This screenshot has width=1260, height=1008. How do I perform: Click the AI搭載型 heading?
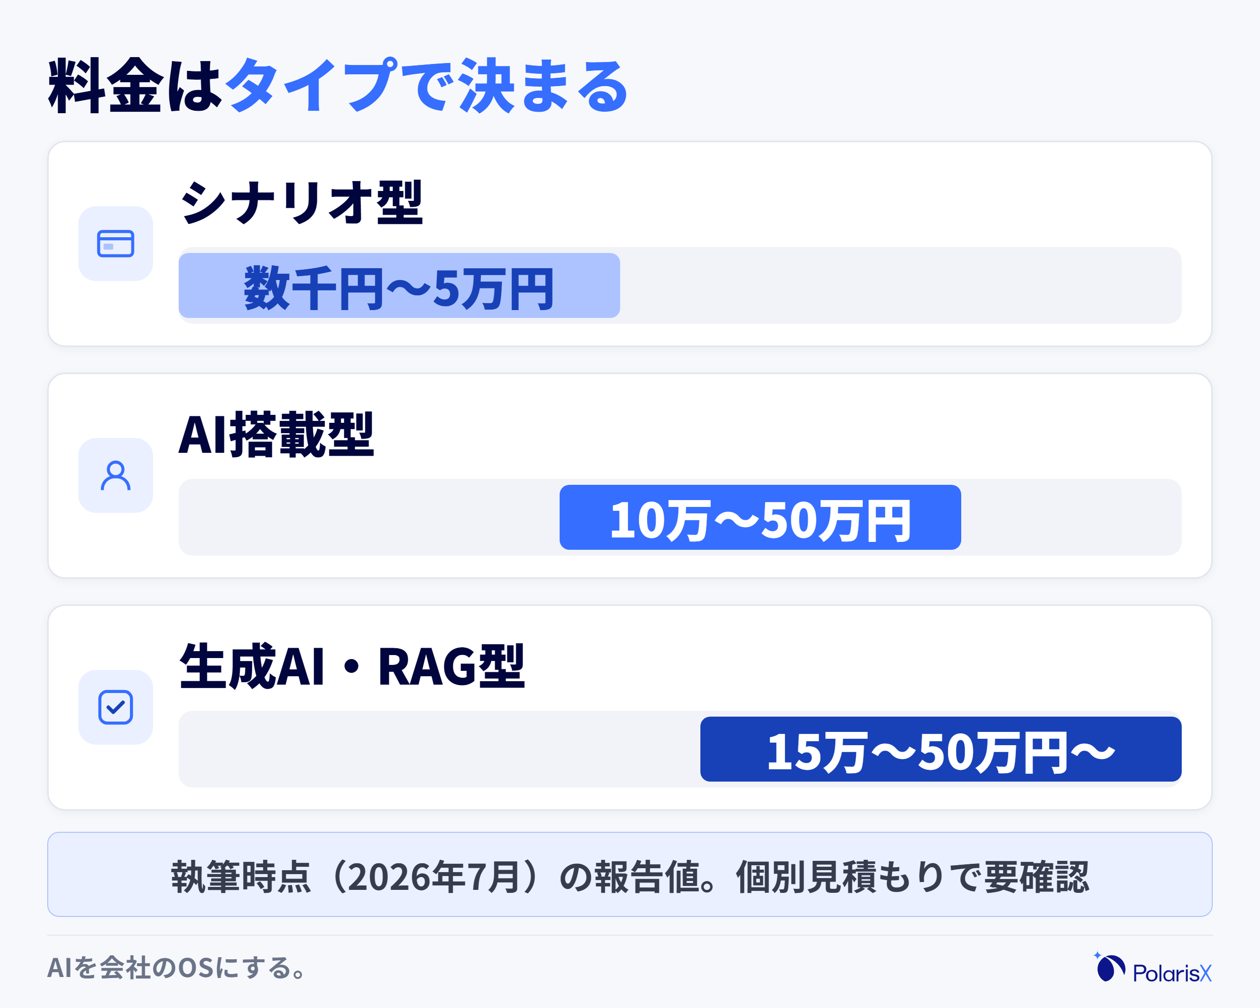click(x=277, y=434)
